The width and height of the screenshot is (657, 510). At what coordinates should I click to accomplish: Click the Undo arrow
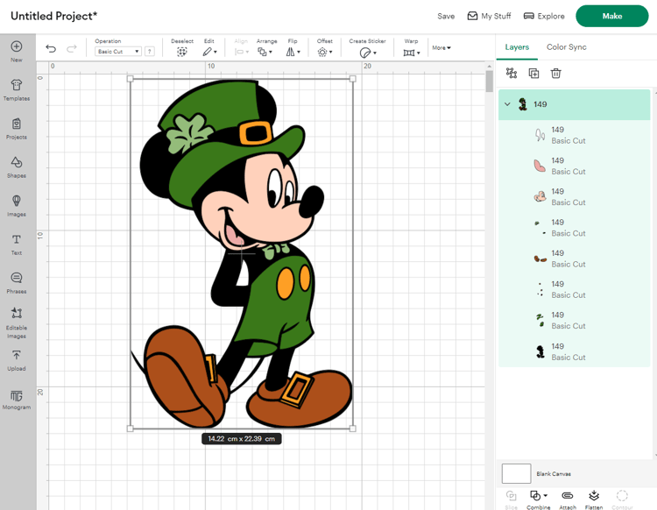(x=51, y=48)
